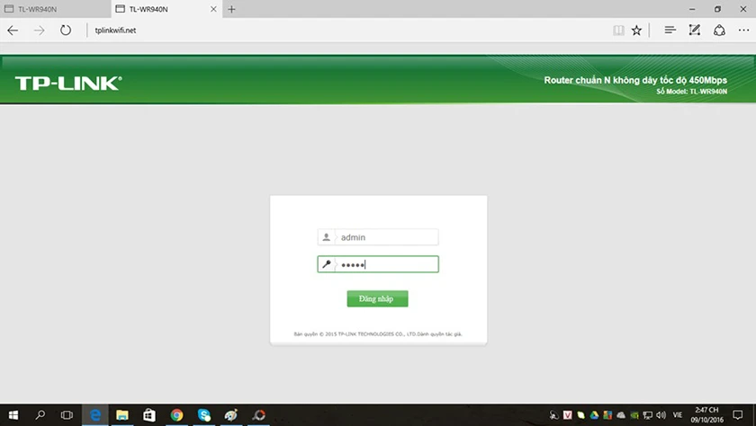Click the TP-LINK logo in header
The height and width of the screenshot is (426, 756).
[x=68, y=84]
